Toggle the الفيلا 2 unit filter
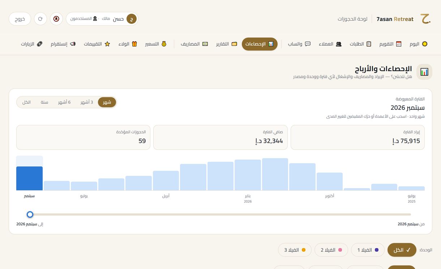The height and width of the screenshot is (269, 441). coord(331,250)
